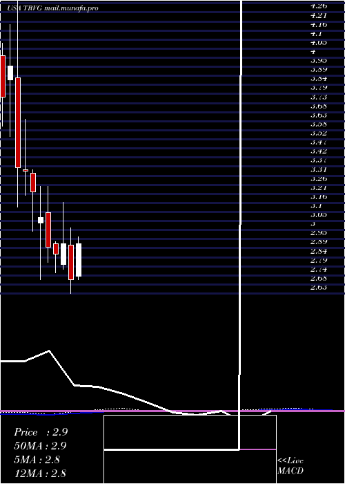Screen dimensions: 345x484
Task: Click the 3.73 price axis label
Action: (319, 97)
